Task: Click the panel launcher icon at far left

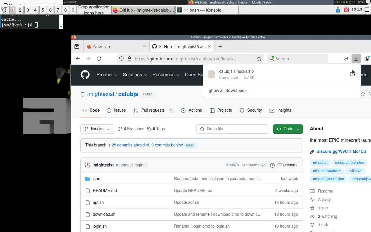Action: pos(4,10)
